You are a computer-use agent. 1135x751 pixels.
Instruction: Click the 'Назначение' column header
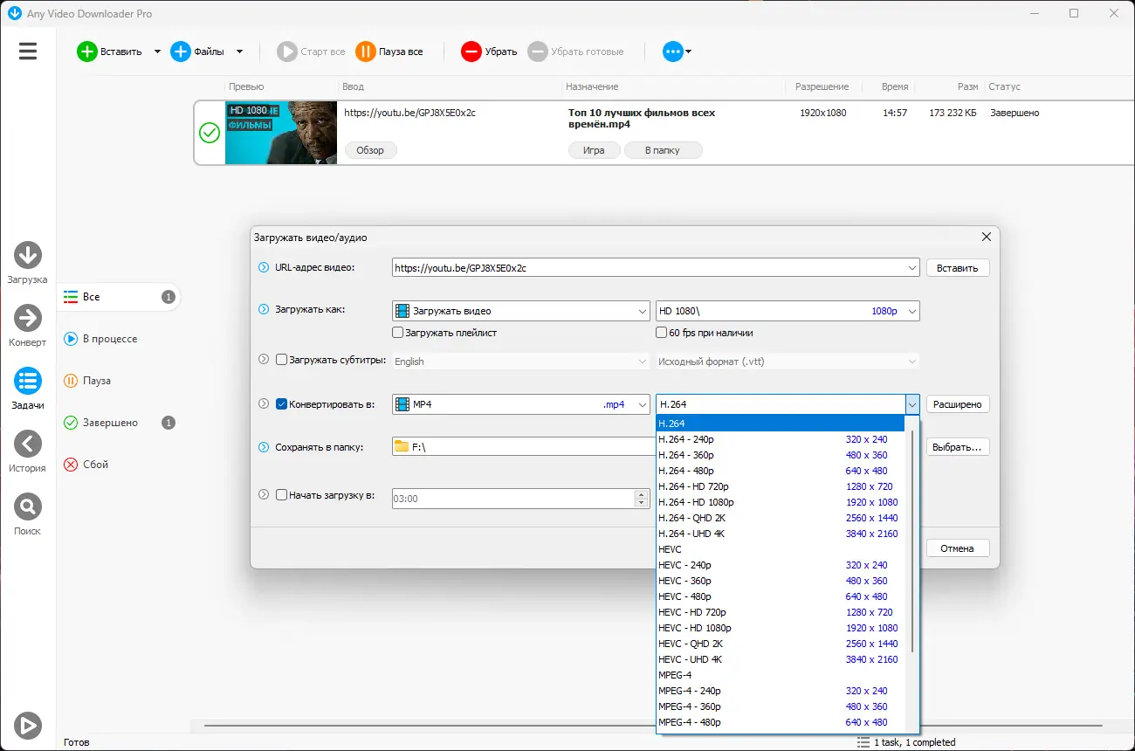pyautogui.click(x=592, y=86)
